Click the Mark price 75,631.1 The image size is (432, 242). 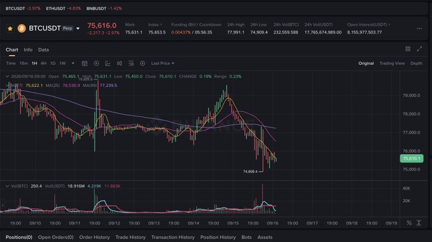point(134,32)
